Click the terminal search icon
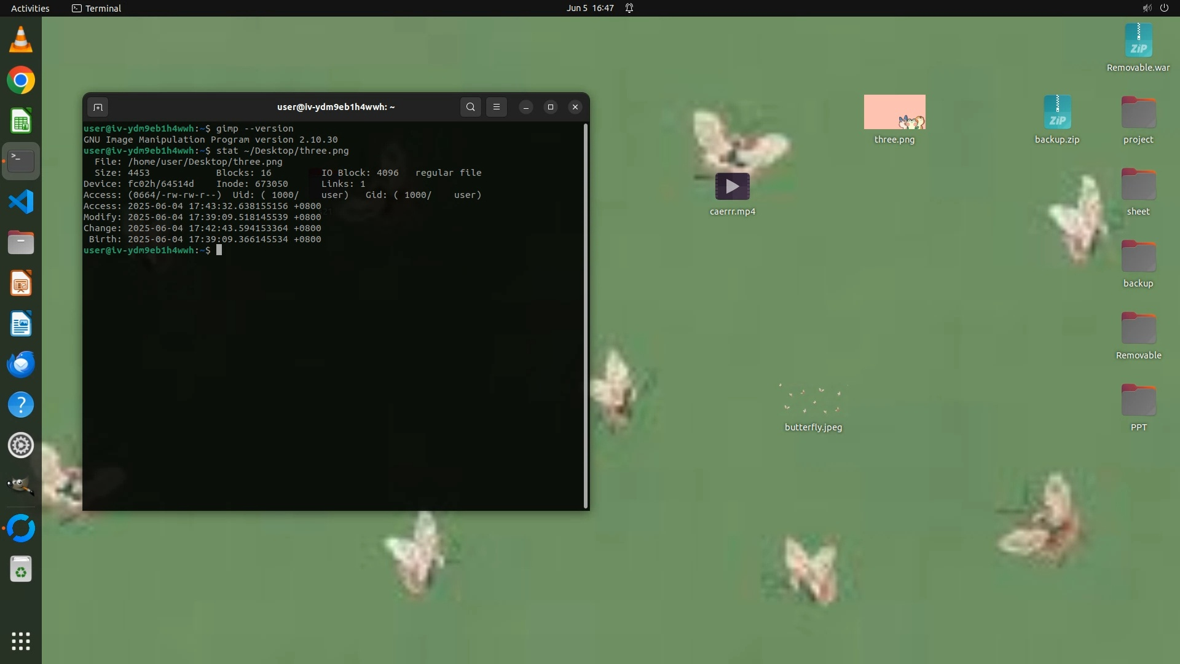The image size is (1180, 664). [x=470, y=107]
